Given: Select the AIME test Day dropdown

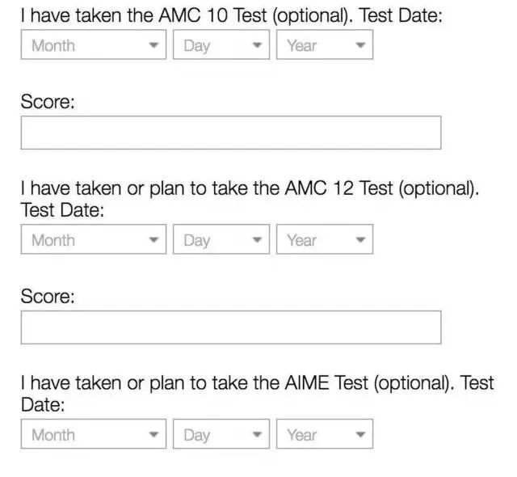Looking at the screenshot, I should 221,435.
